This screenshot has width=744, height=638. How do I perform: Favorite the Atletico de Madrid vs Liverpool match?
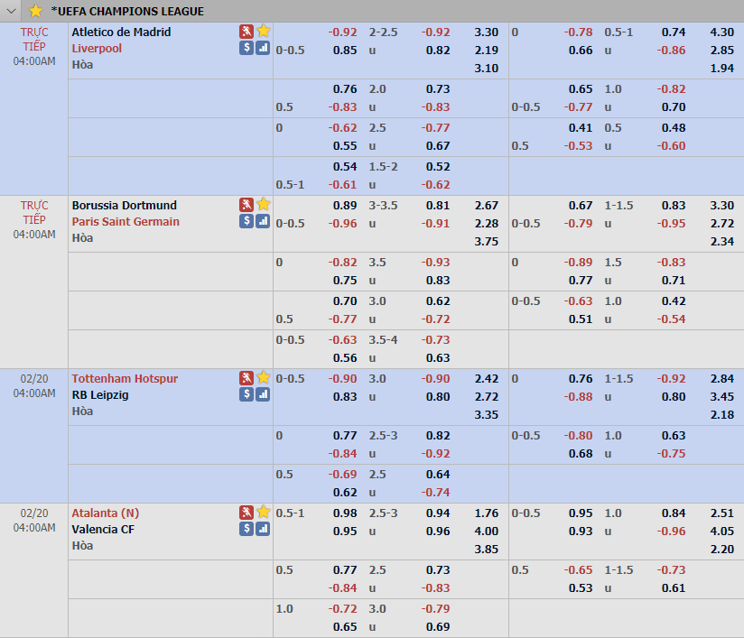[264, 32]
